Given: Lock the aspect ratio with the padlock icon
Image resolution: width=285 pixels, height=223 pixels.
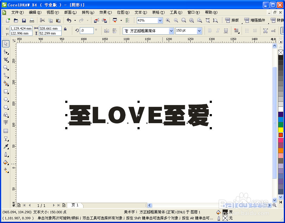Looking at the screenshot, I should (x=65, y=29).
